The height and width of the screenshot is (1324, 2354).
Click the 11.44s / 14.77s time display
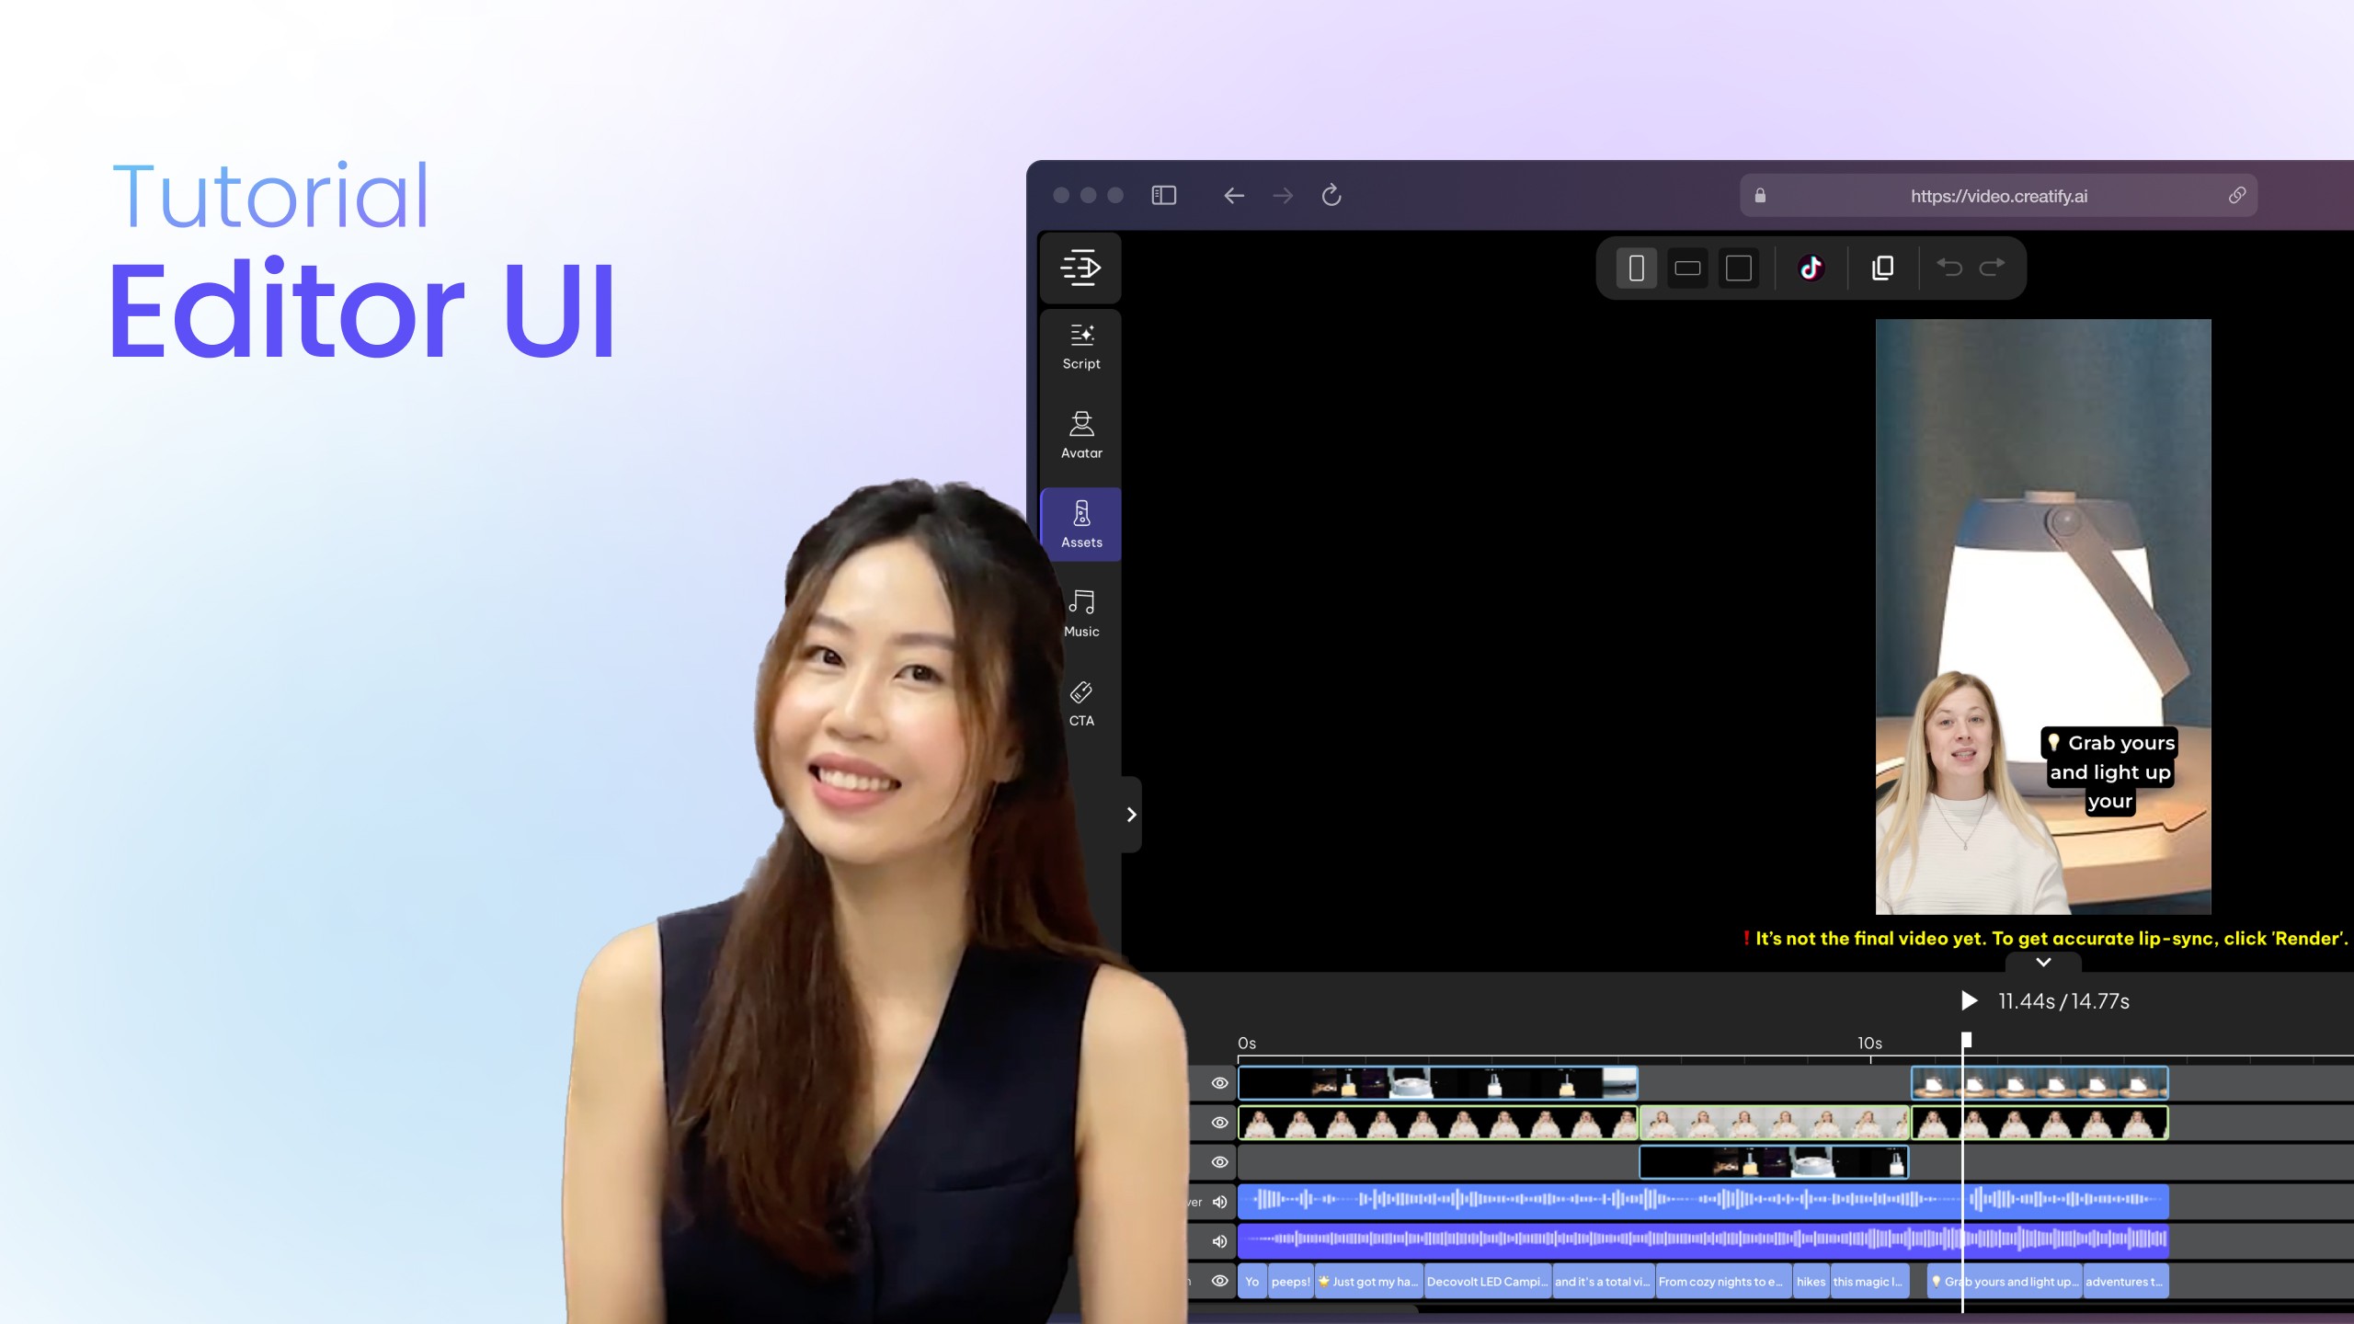[2063, 1001]
